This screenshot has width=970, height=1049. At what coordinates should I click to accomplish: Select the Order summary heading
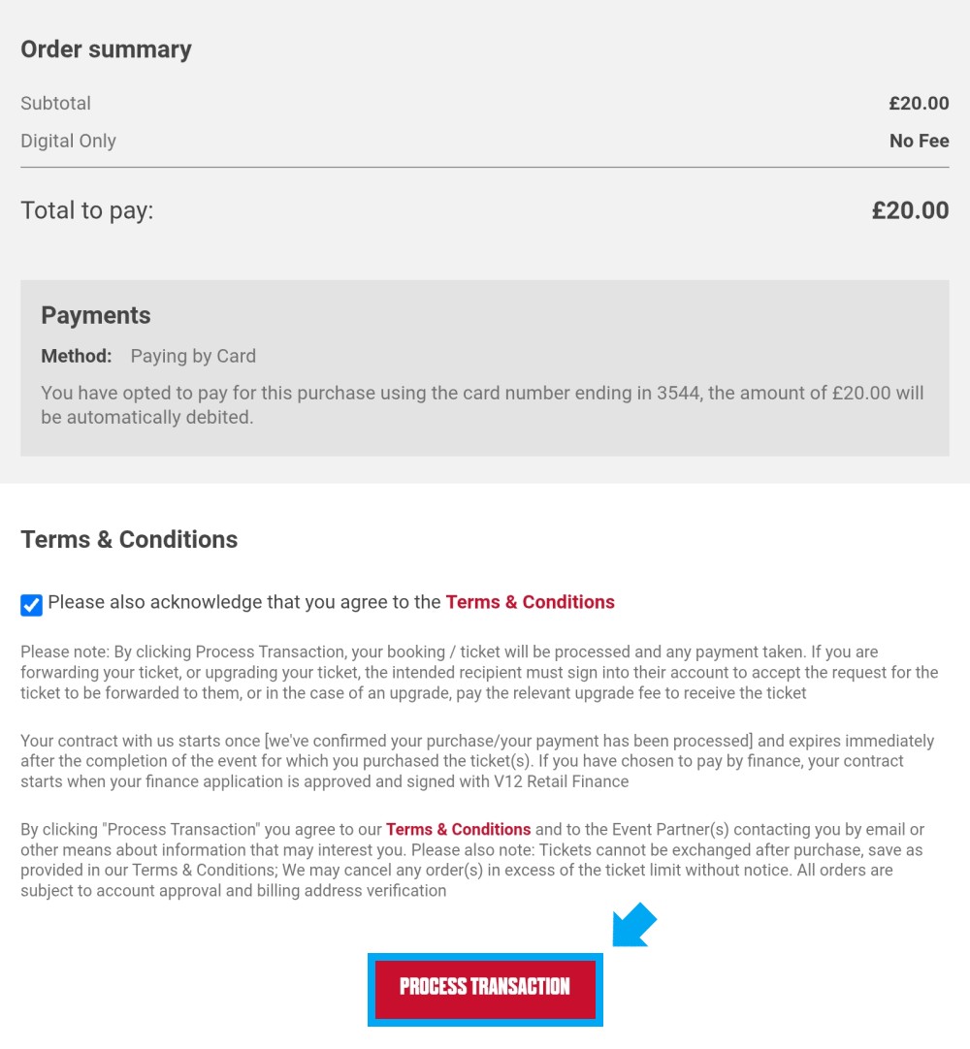pos(106,49)
